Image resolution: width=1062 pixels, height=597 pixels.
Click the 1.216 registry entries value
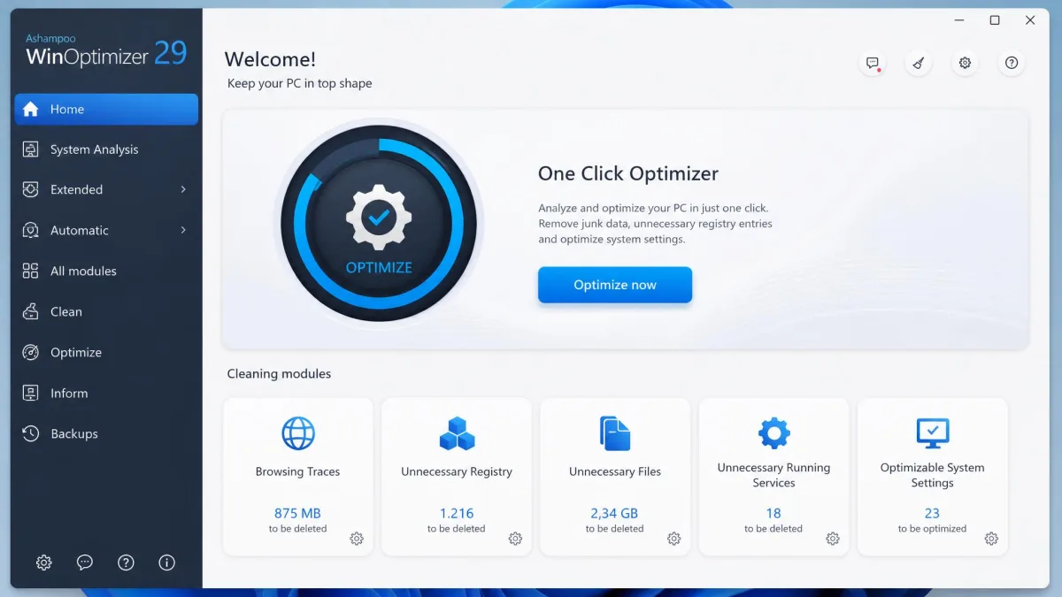pyautogui.click(x=457, y=513)
